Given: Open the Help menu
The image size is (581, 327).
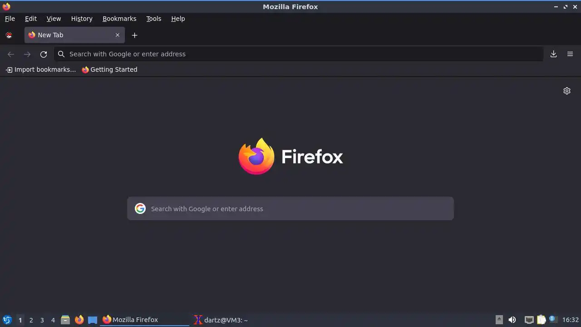Looking at the screenshot, I should (x=178, y=19).
